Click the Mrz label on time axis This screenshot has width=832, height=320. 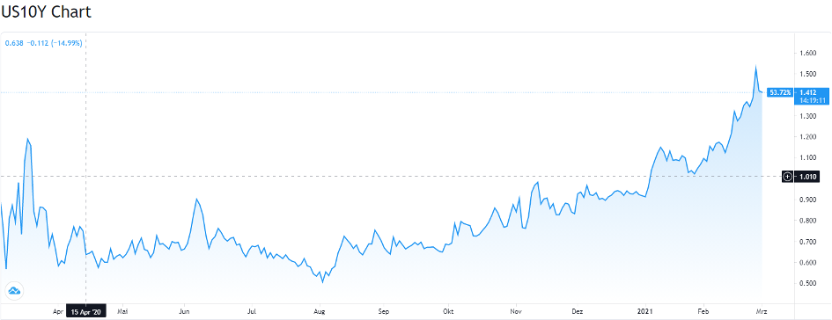coord(762,311)
